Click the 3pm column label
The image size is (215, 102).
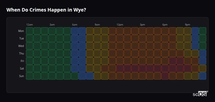tap(142, 25)
